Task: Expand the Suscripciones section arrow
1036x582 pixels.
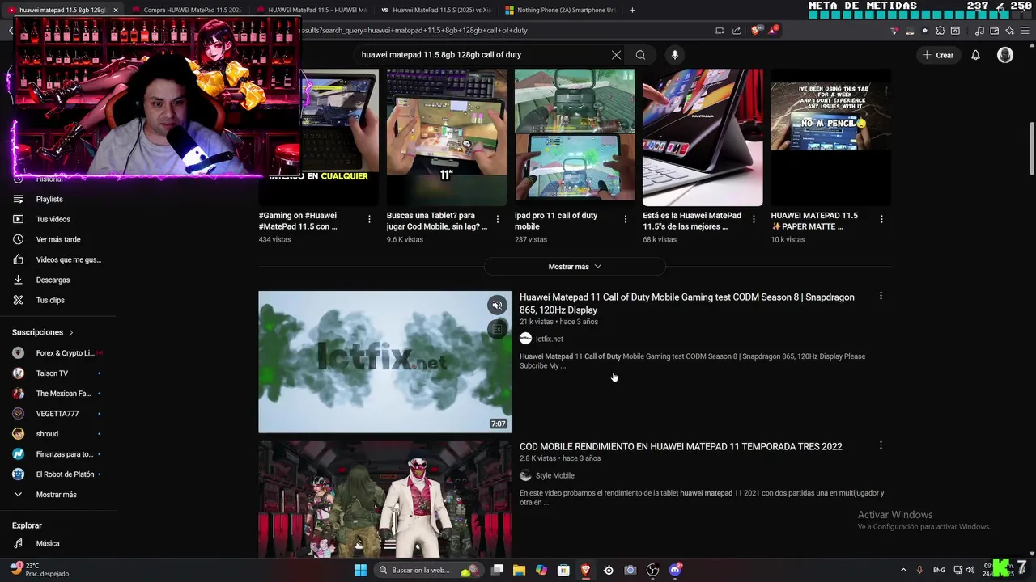Action: click(70, 332)
